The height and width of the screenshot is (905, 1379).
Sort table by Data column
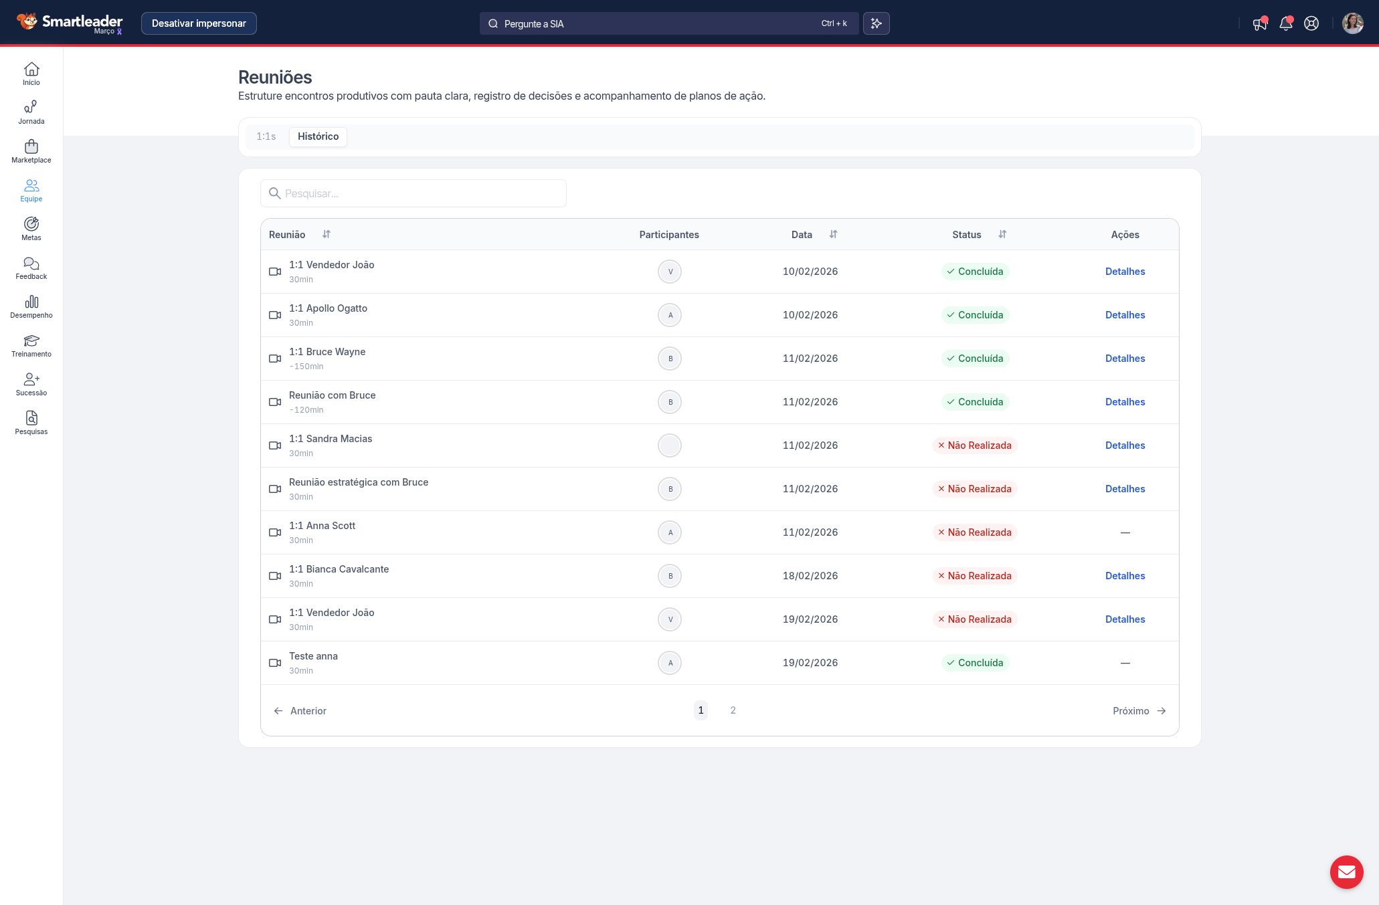click(833, 234)
